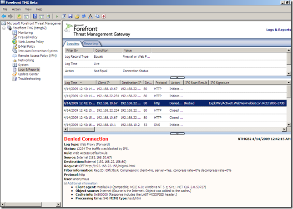Click the IPS Scan Result column header

tap(196, 83)
